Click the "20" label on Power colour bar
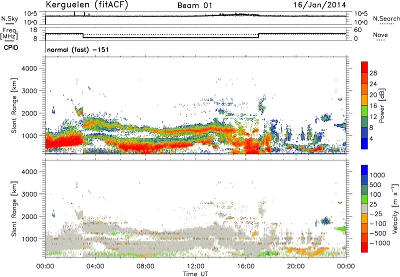Viewport: 400px width, 277px height. tap(373, 95)
